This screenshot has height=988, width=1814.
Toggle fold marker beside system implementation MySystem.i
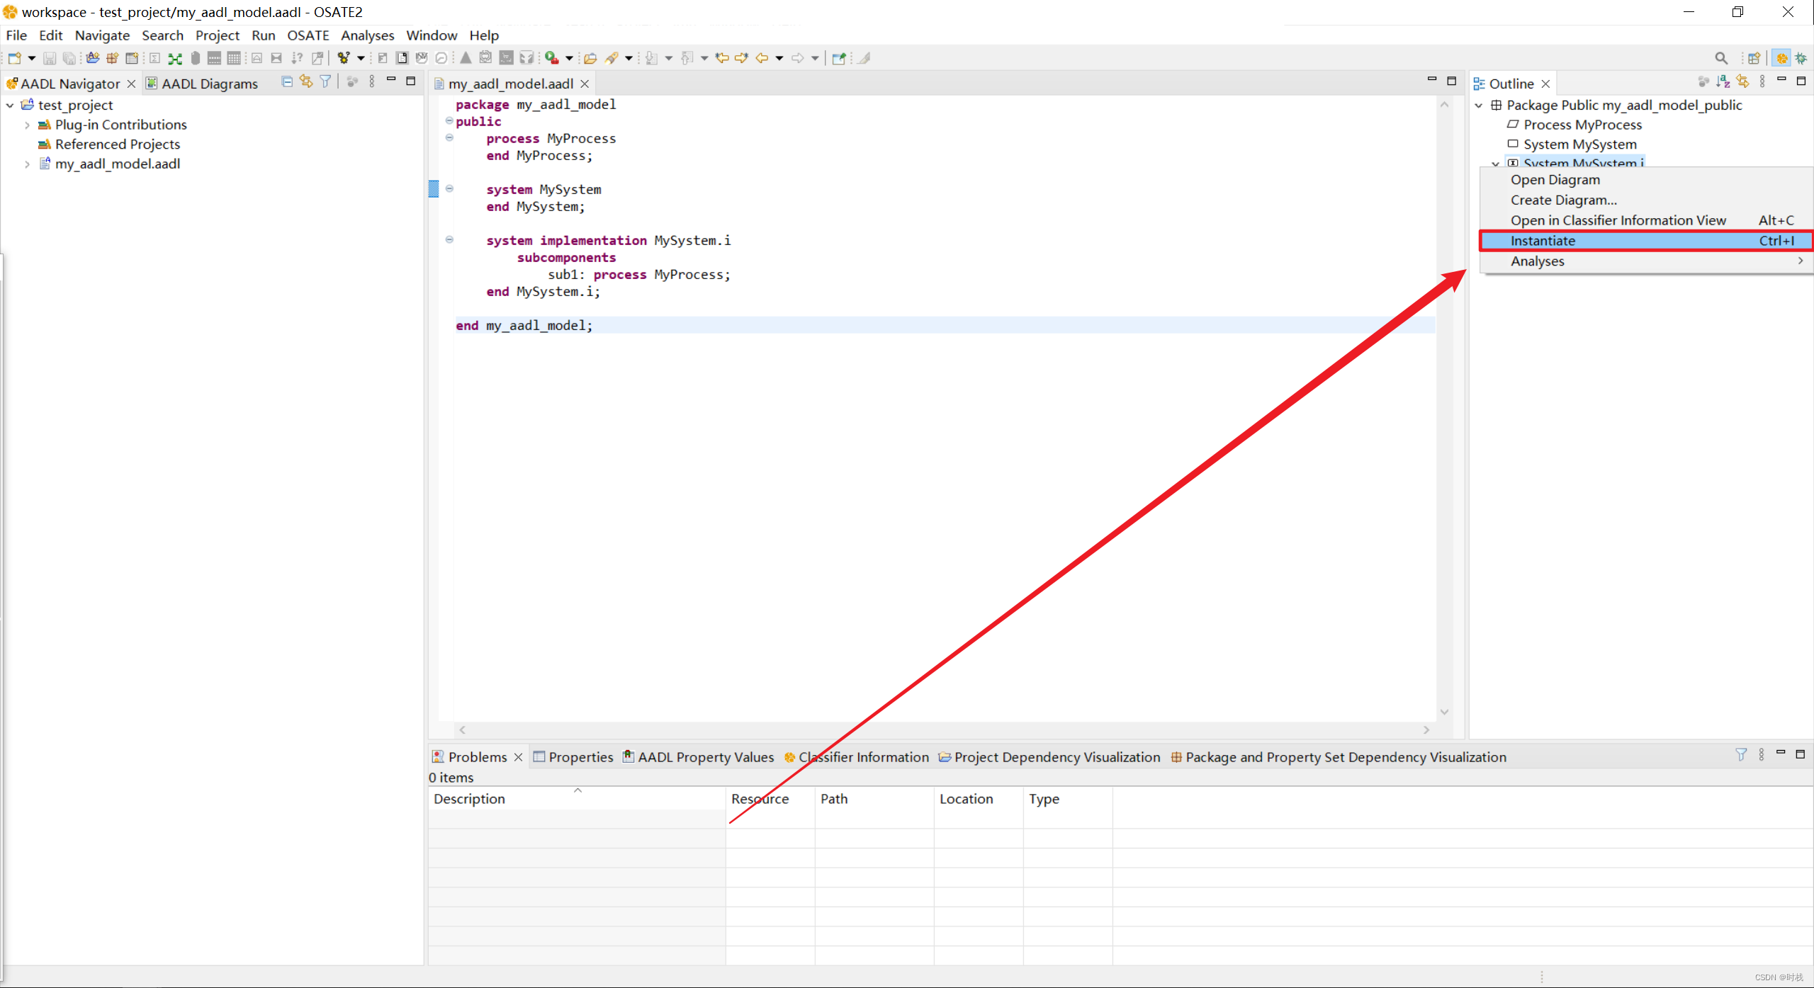click(x=449, y=240)
